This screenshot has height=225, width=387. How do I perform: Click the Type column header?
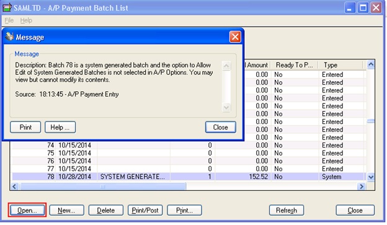point(340,65)
